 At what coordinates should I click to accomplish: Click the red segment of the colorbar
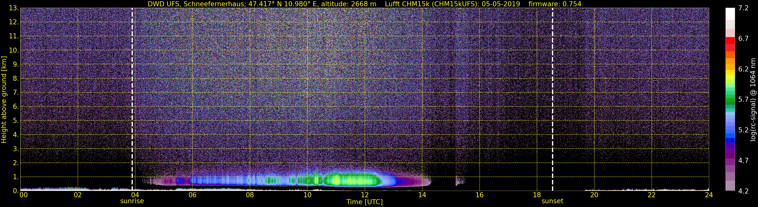(730, 41)
